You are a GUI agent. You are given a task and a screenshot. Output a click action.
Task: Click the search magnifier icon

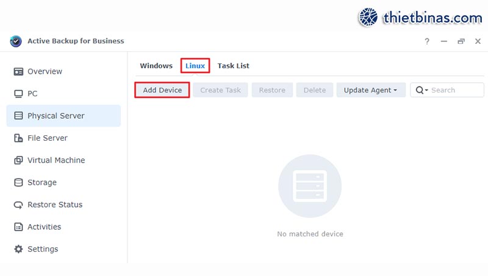click(420, 90)
